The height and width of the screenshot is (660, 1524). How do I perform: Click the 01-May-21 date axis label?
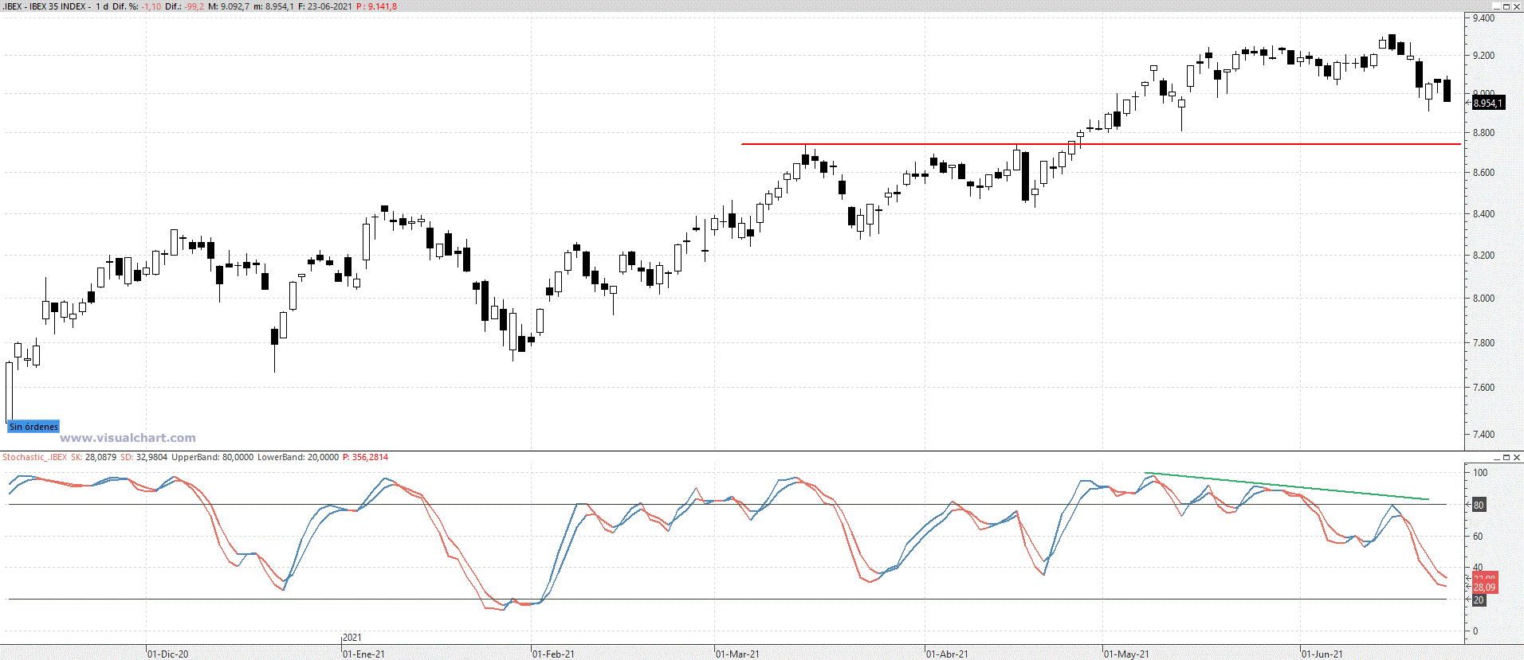(x=1126, y=654)
